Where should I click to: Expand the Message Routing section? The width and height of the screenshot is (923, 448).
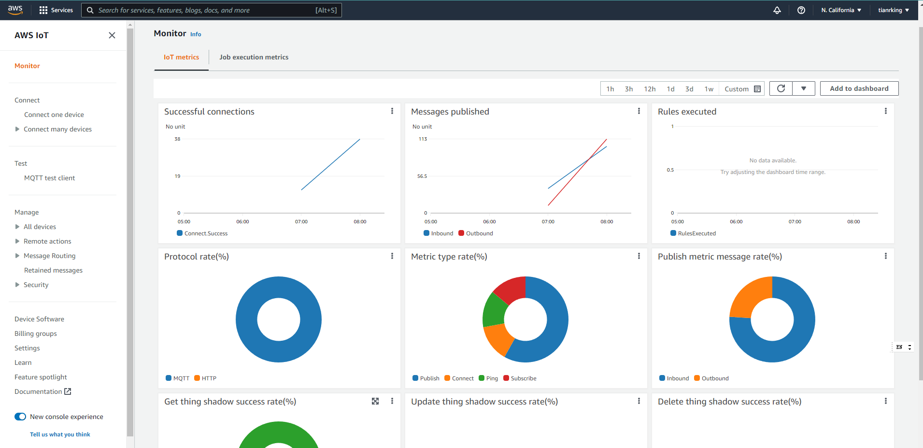(17, 256)
